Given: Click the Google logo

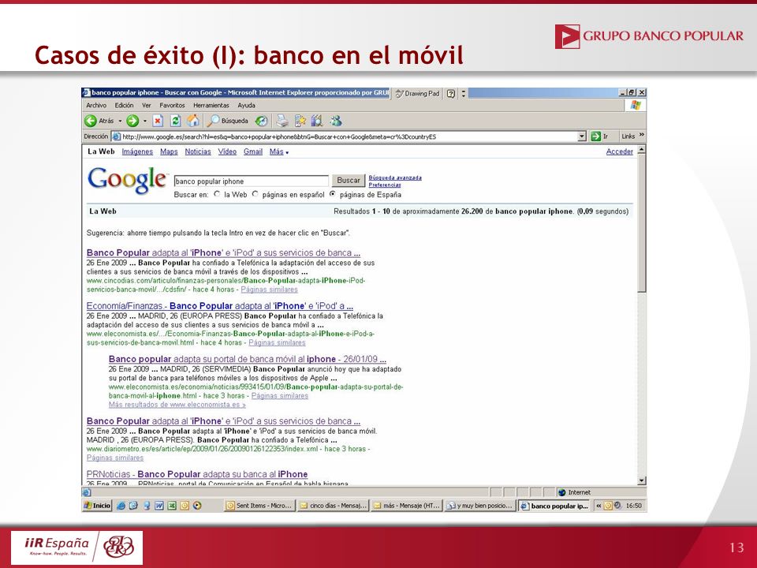Looking at the screenshot, I should 128,180.
